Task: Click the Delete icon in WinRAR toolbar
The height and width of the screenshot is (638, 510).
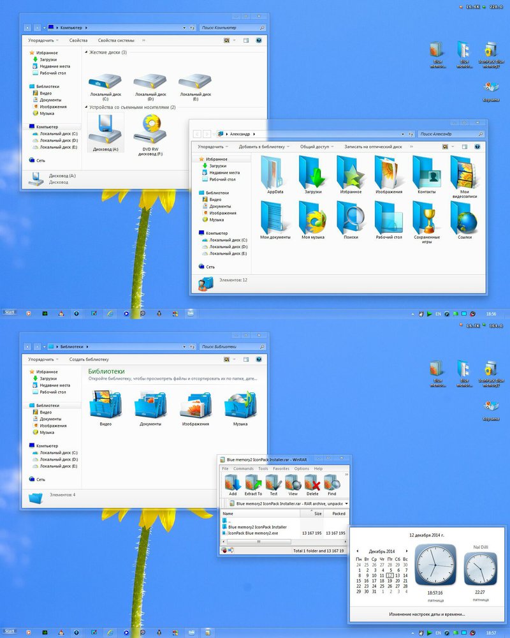Action: 312,483
